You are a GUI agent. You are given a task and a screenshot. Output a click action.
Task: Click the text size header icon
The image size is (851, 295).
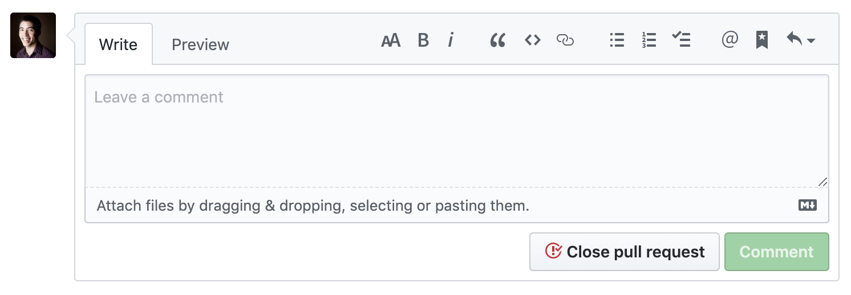click(391, 40)
